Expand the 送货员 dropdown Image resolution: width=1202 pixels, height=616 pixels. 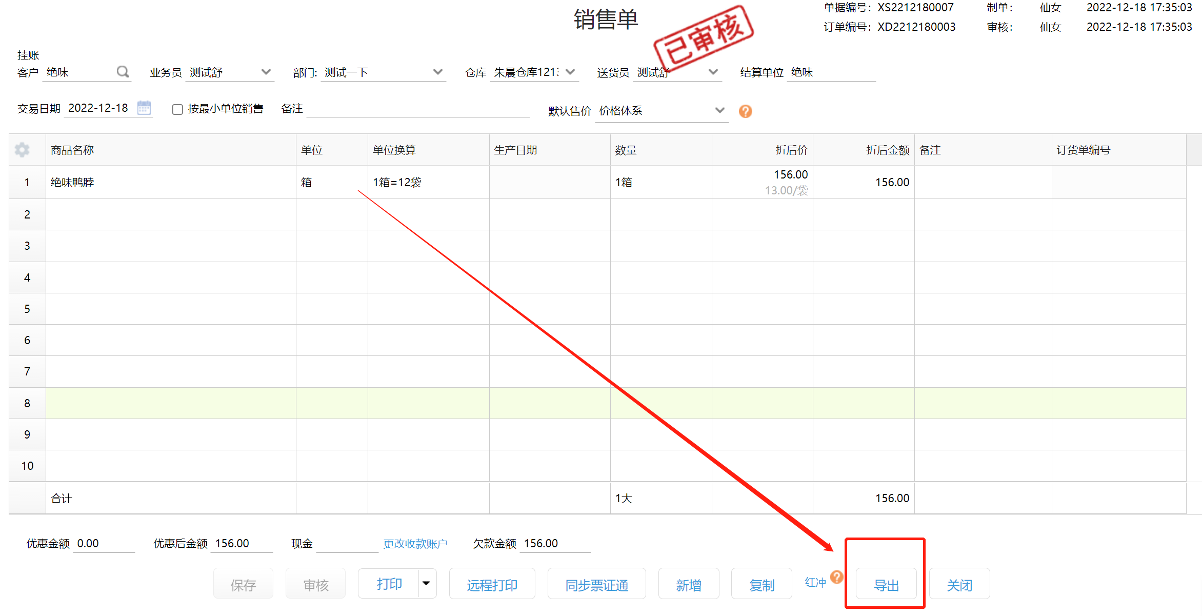pos(713,72)
